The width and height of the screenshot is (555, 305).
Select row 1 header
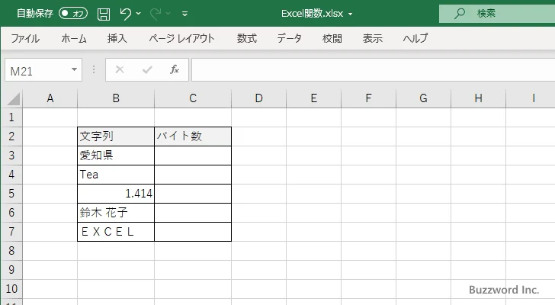[11, 117]
